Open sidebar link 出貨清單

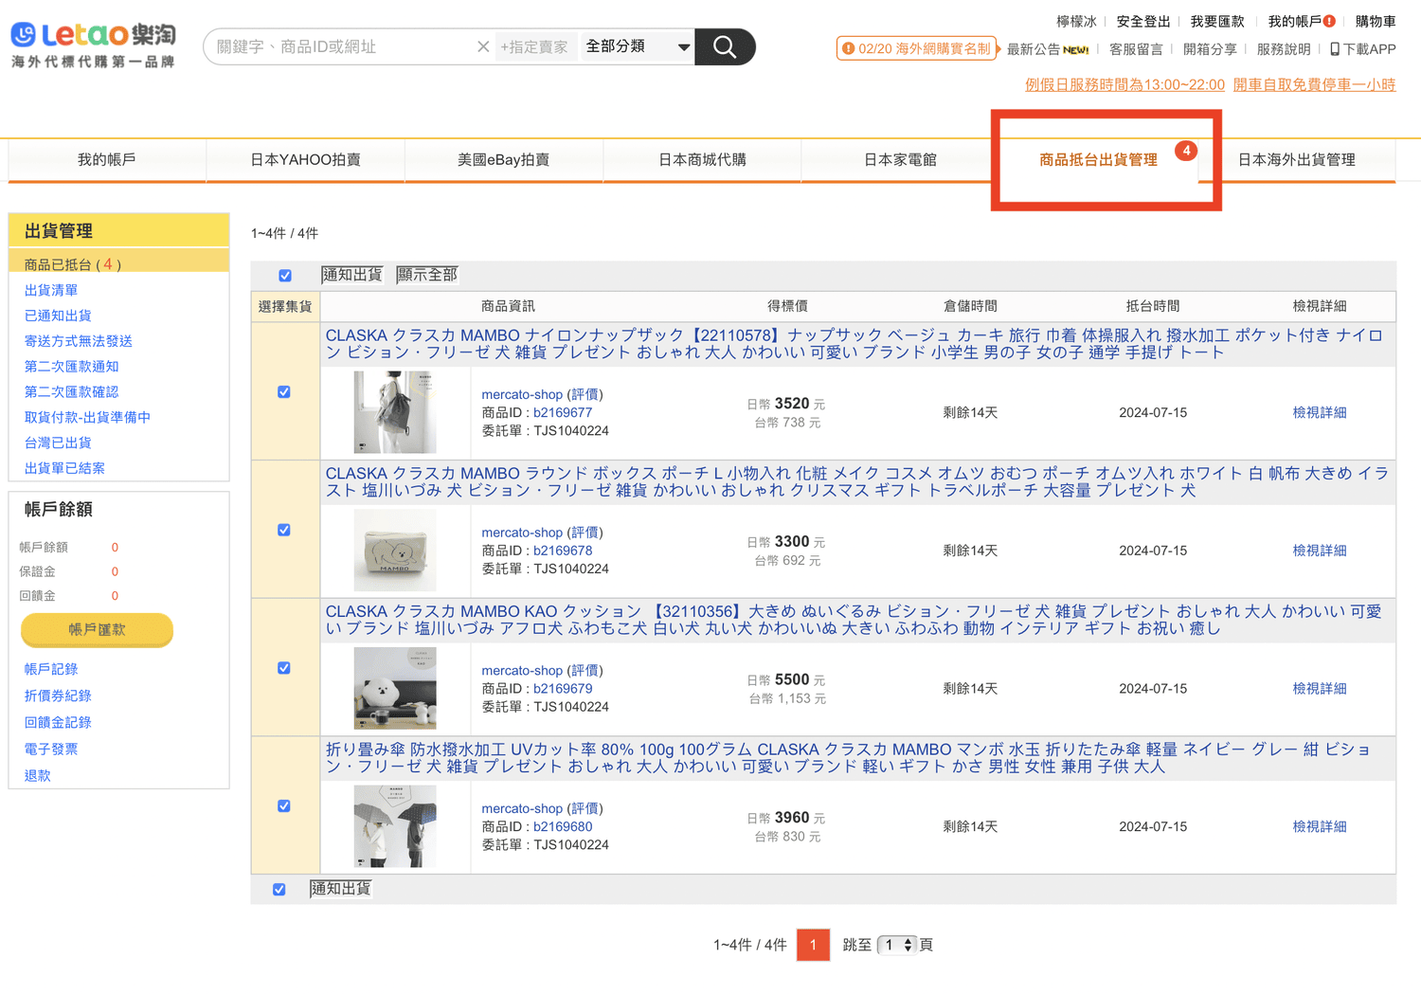(51, 290)
